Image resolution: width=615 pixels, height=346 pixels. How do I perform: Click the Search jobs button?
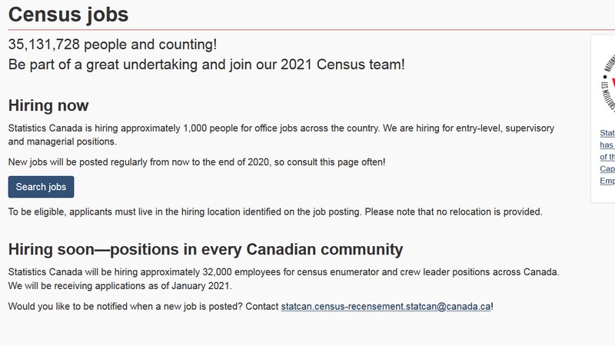point(41,187)
